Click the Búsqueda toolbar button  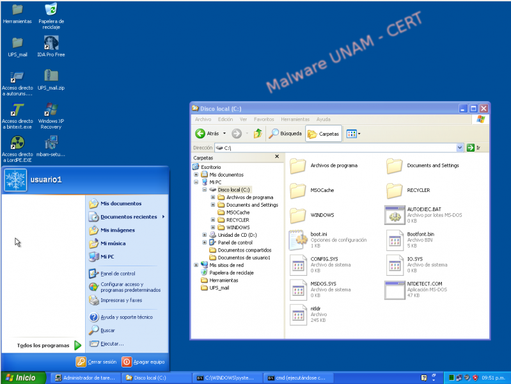click(285, 133)
